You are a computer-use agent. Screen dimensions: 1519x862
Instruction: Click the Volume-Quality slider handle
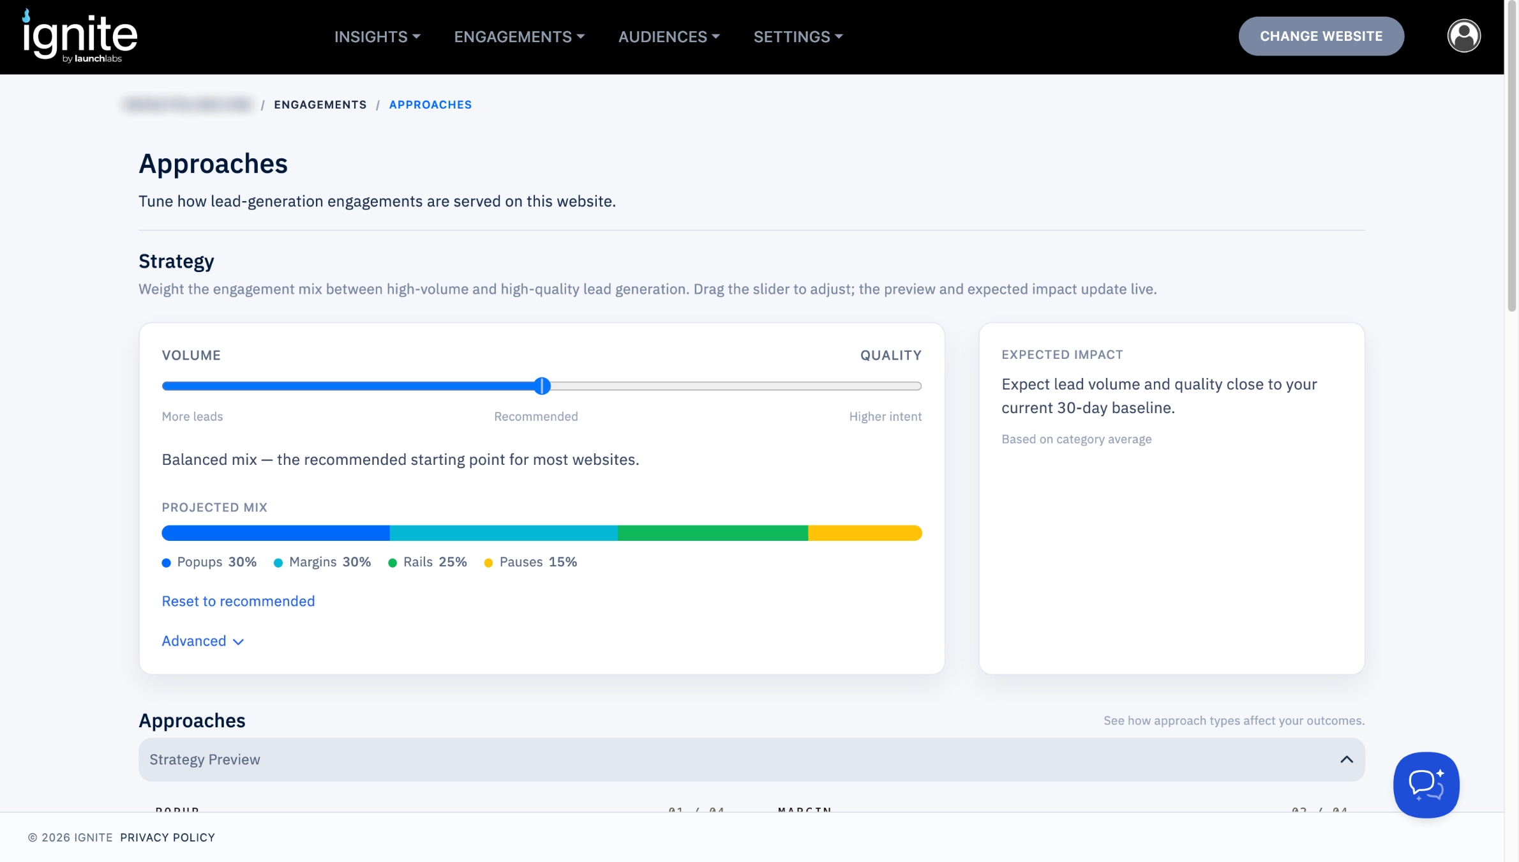click(542, 386)
